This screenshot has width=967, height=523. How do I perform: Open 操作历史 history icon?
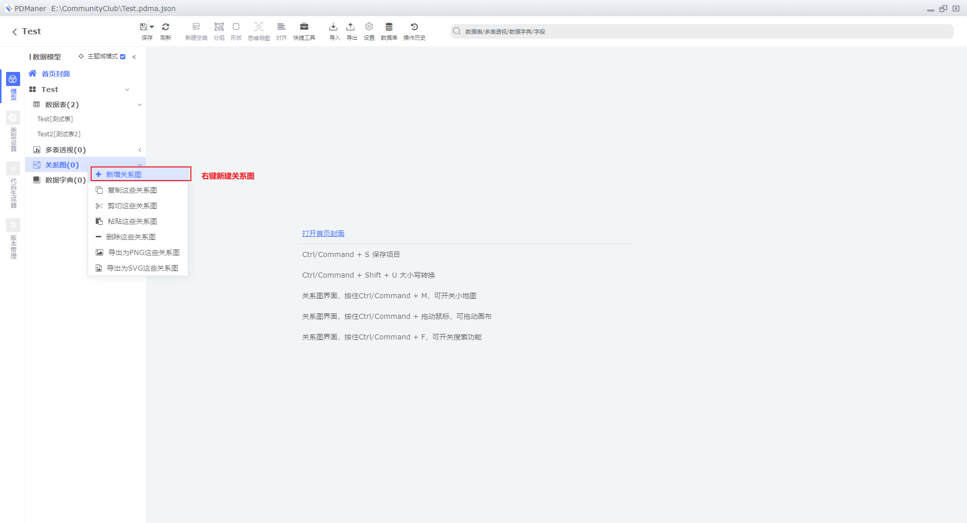click(x=414, y=27)
